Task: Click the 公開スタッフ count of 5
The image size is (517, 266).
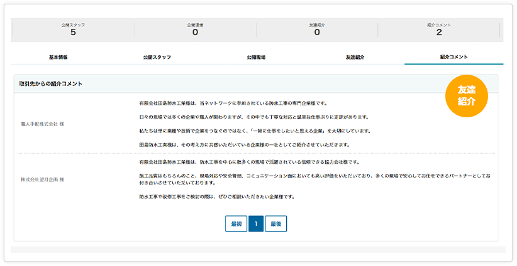Action: point(73,32)
